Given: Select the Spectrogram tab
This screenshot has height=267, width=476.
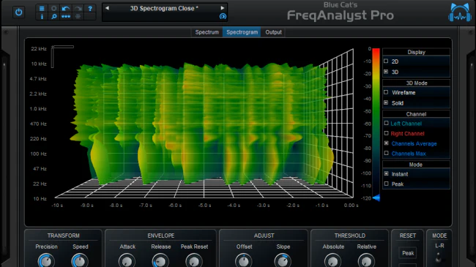Looking at the screenshot, I should (x=242, y=32).
